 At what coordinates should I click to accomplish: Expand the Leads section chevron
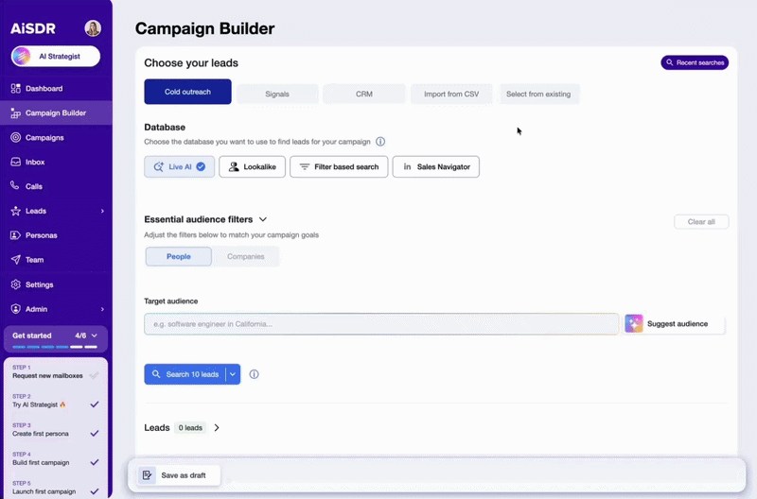217,428
